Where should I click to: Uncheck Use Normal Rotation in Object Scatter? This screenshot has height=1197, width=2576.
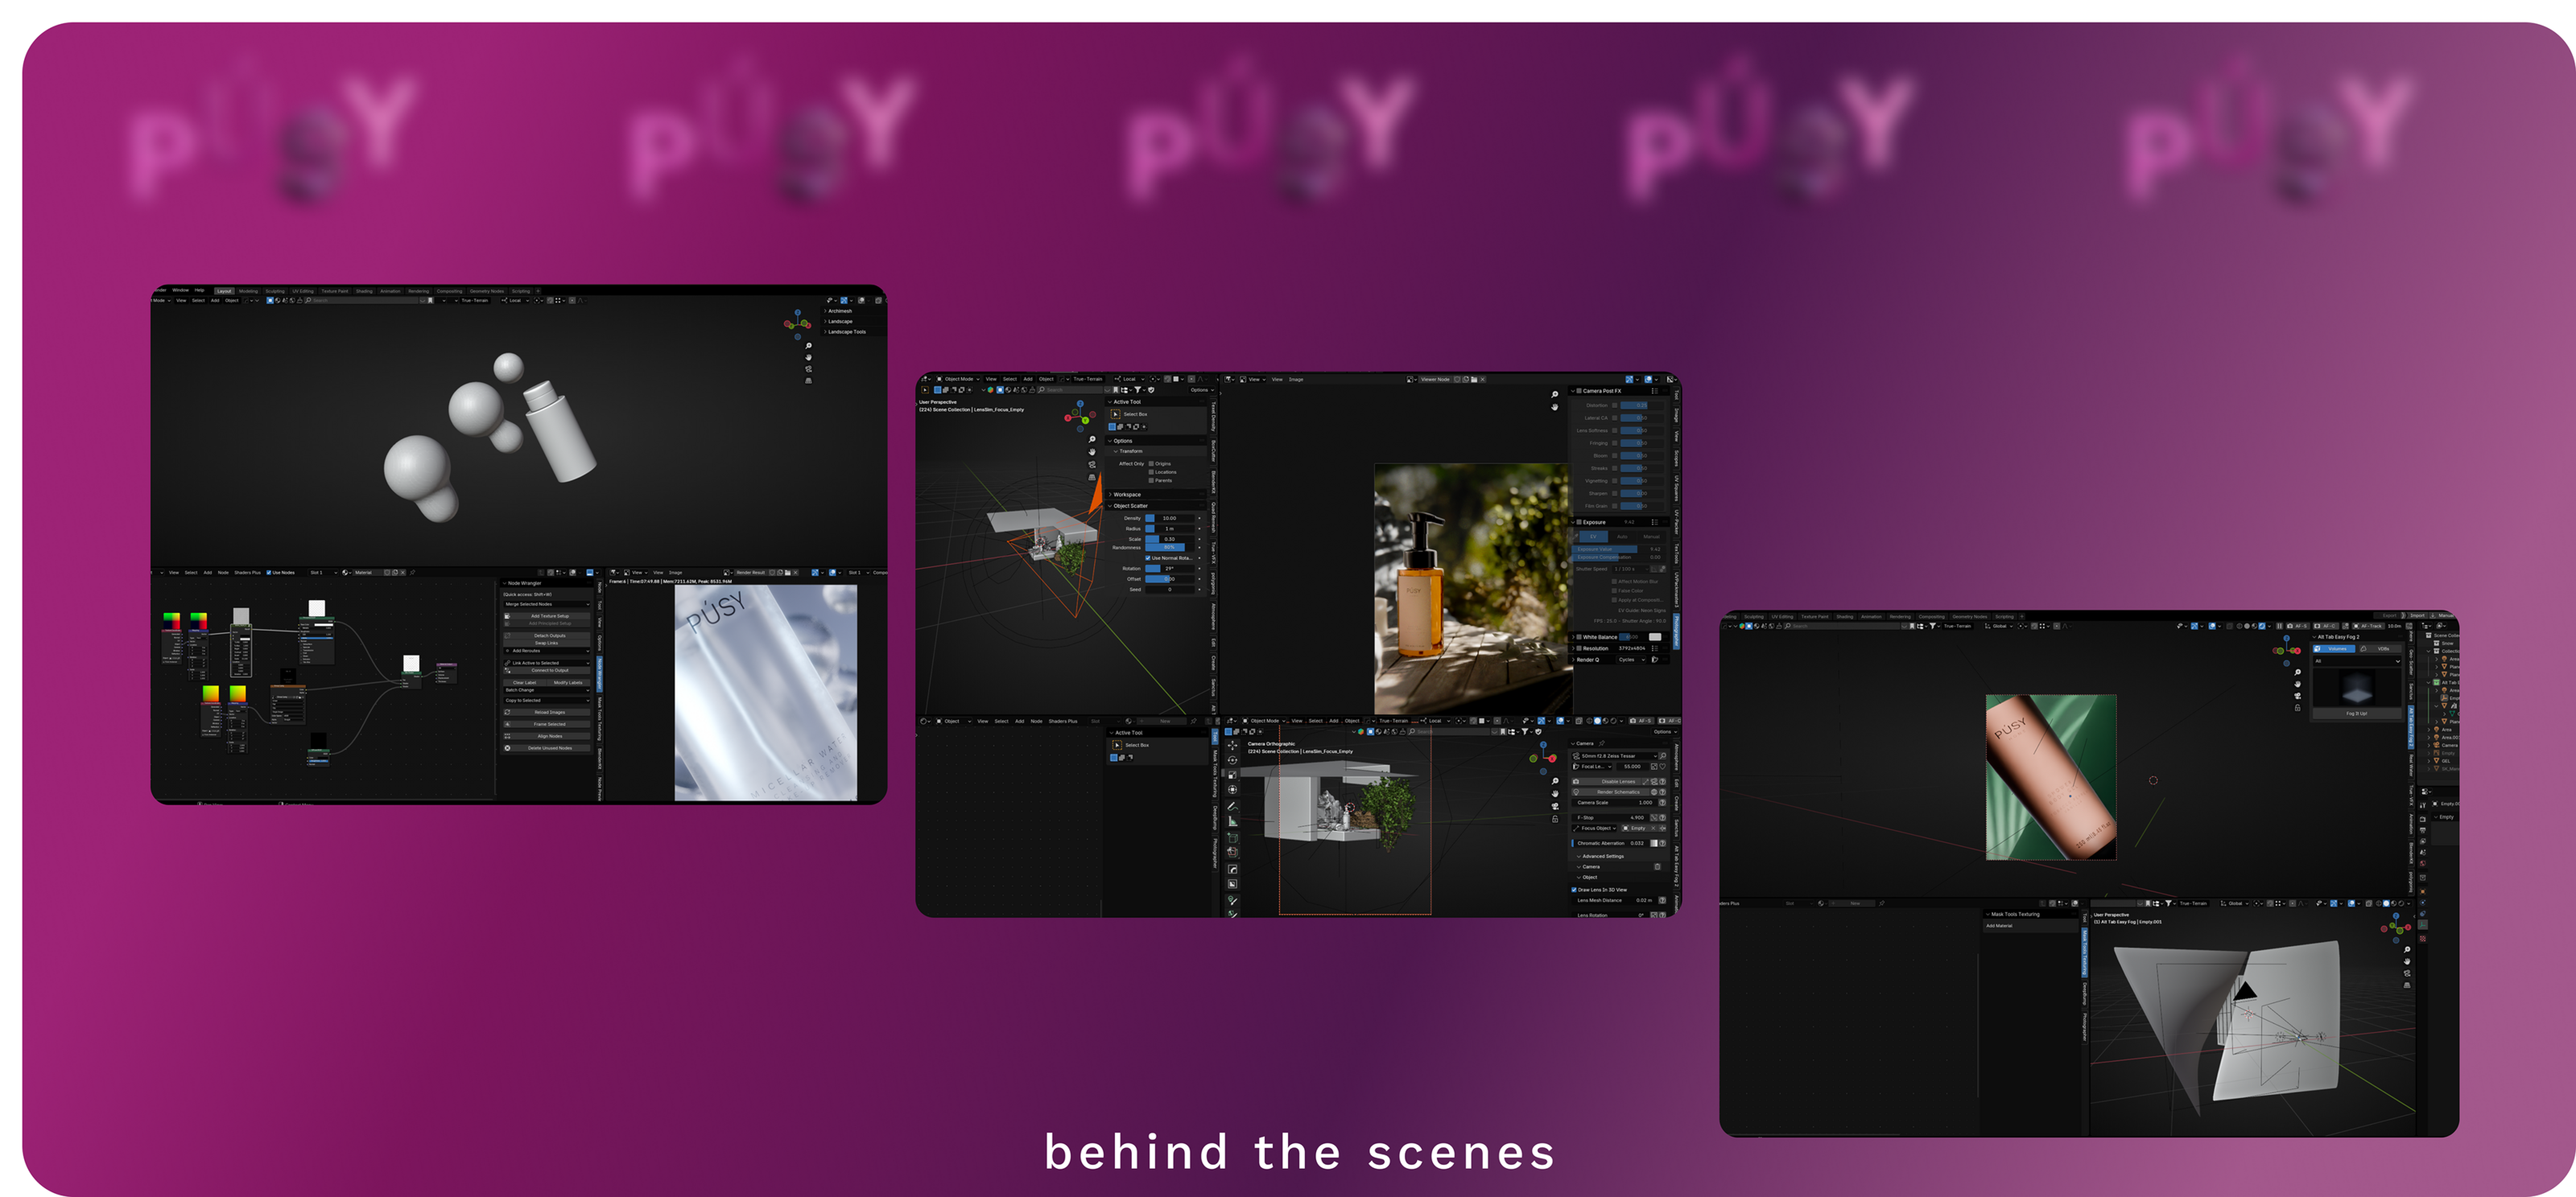pos(1148,558)
